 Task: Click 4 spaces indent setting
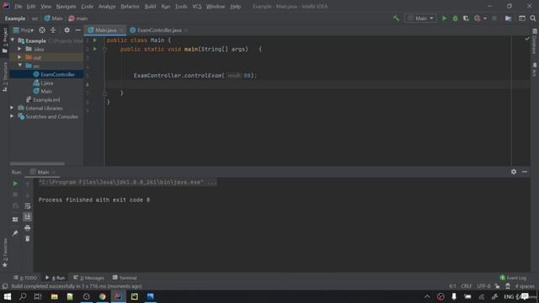coord(525,286)
